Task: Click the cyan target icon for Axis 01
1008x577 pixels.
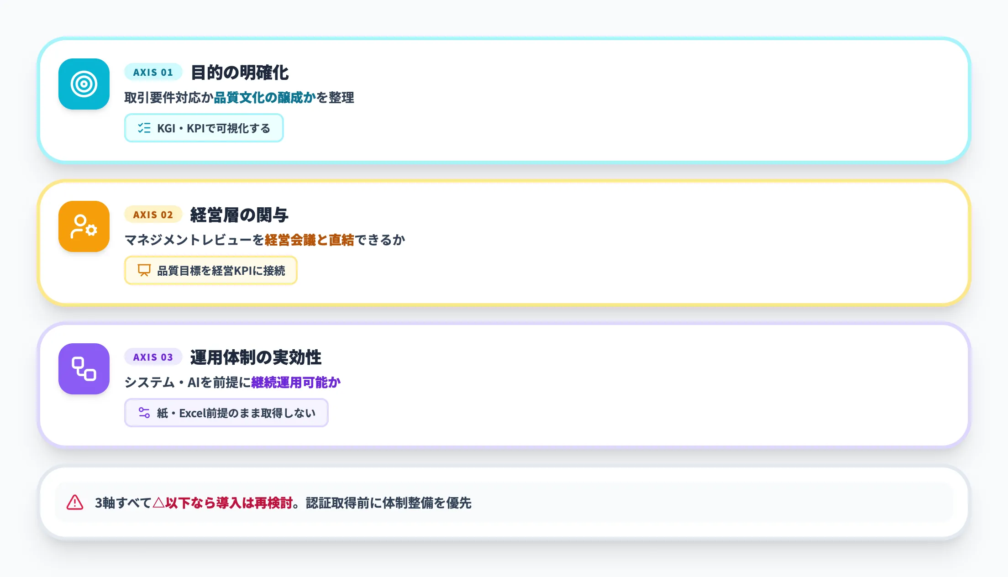Action: [84, 84]
